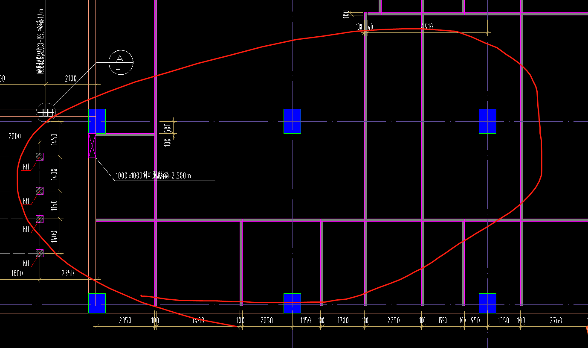Select the 2250 bottom dimension text
This screenshot has width=588, height=348.
pyautogui.click(x=394, y=320)
